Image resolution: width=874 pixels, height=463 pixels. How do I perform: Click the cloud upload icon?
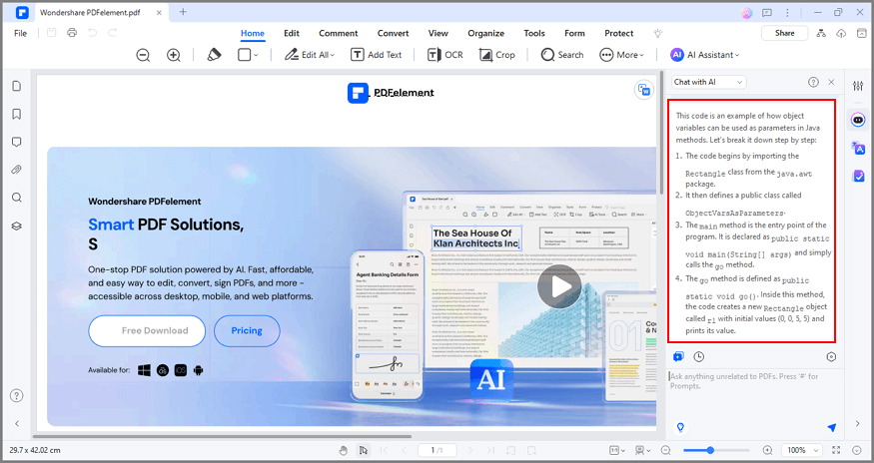(x=841, y=34)
